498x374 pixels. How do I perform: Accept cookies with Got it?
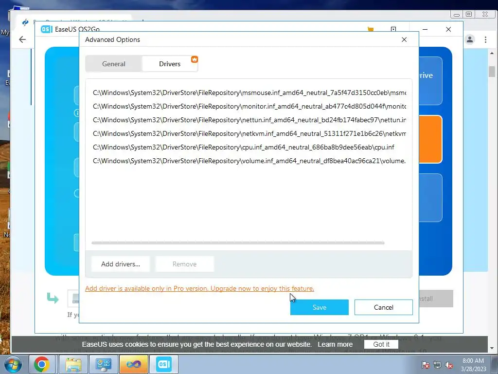[x=381, y=344]
